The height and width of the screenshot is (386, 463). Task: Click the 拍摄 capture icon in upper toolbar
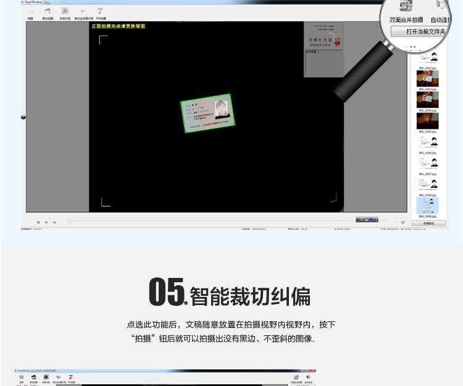click(30, 12)
